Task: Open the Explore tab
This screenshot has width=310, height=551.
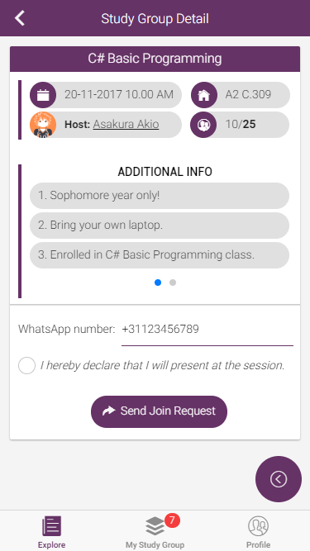Action: [51, 532]
